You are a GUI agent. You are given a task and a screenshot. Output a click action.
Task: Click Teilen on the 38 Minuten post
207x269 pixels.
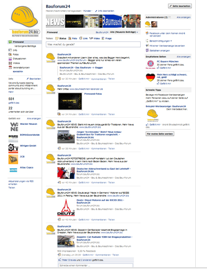(111, 149)
